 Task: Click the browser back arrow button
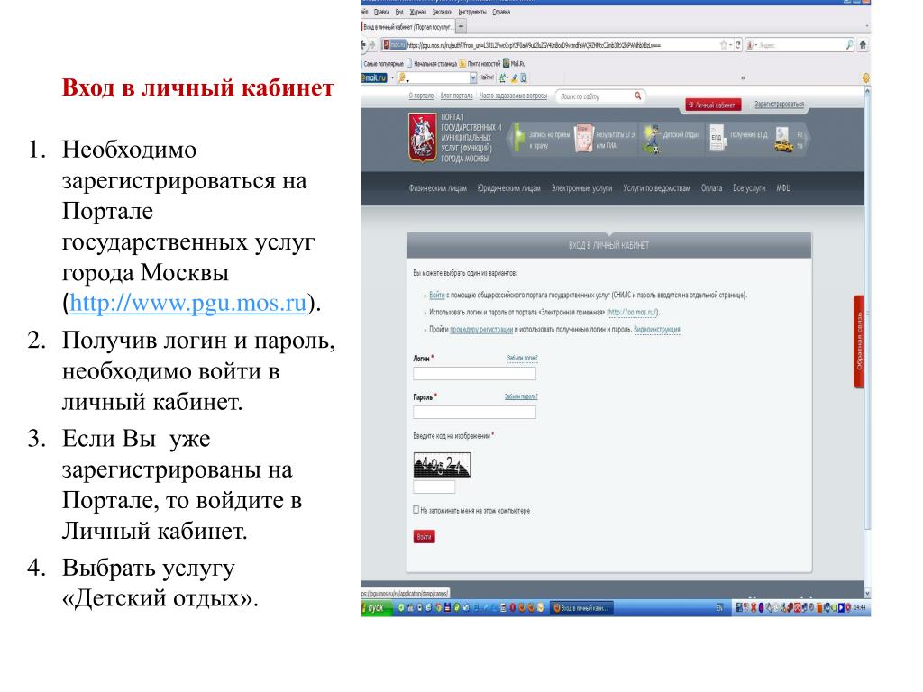pos(364,45)
